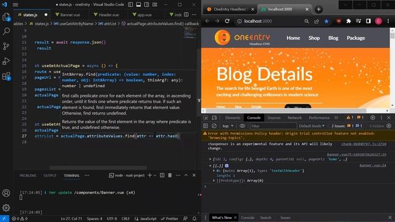Switch to the DevTools Network tab
Image resolution: width=395 pixels, height=222 pixels.
[294, 118]
